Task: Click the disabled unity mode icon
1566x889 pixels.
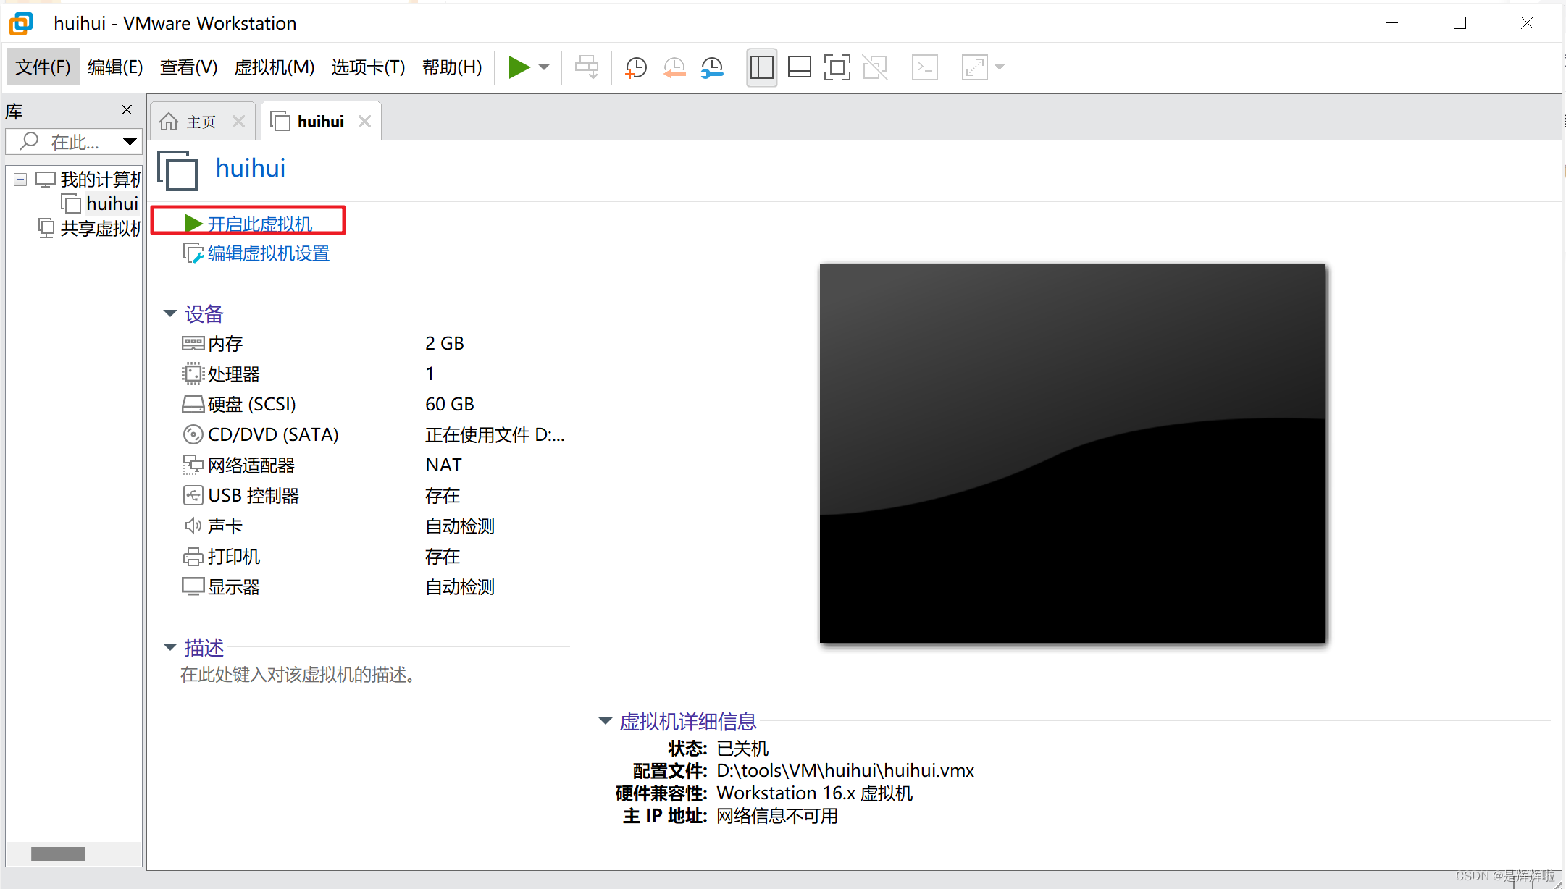Action: (x=875, y=67)
